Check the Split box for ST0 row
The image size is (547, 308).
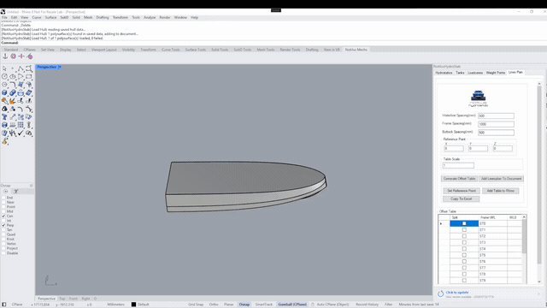pyautogui.click(x=464, y=223)
